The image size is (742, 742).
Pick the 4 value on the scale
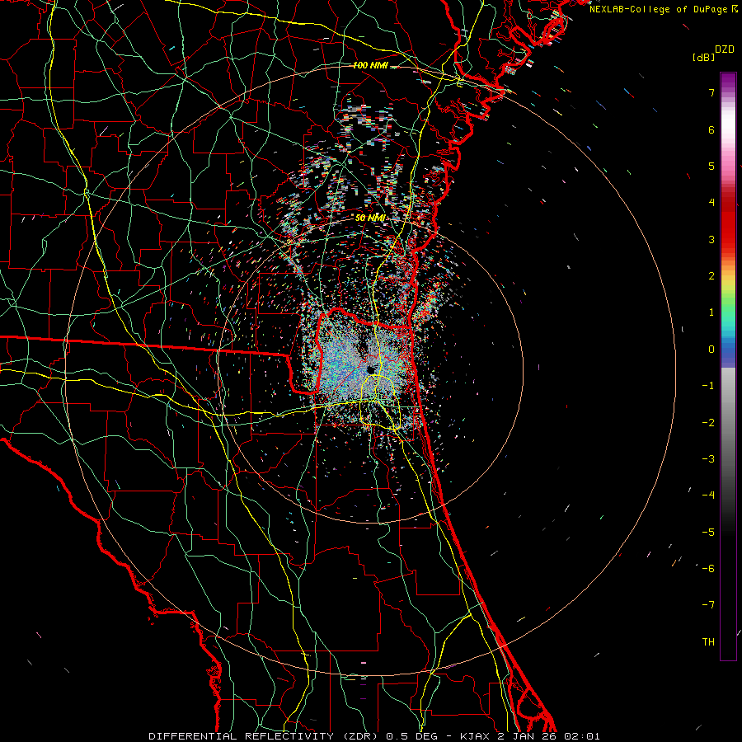[711, 203]
